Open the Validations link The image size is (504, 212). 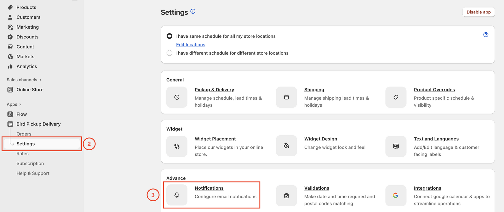(x=317, y=188)
